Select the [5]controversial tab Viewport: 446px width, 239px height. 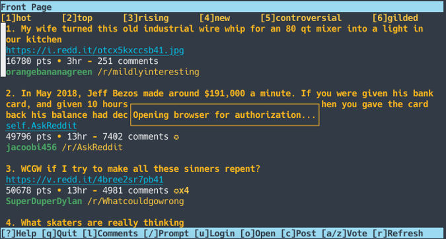click(301, 18)
